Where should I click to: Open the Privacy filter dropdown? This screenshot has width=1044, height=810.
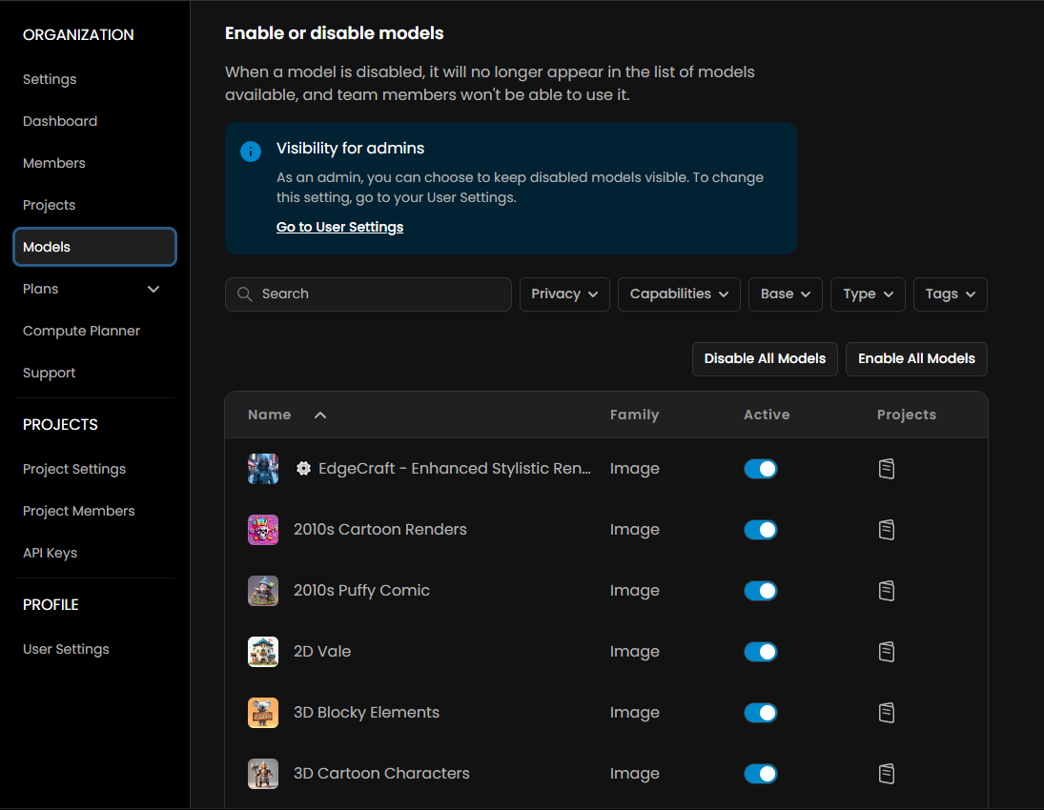tap(564, 294)
